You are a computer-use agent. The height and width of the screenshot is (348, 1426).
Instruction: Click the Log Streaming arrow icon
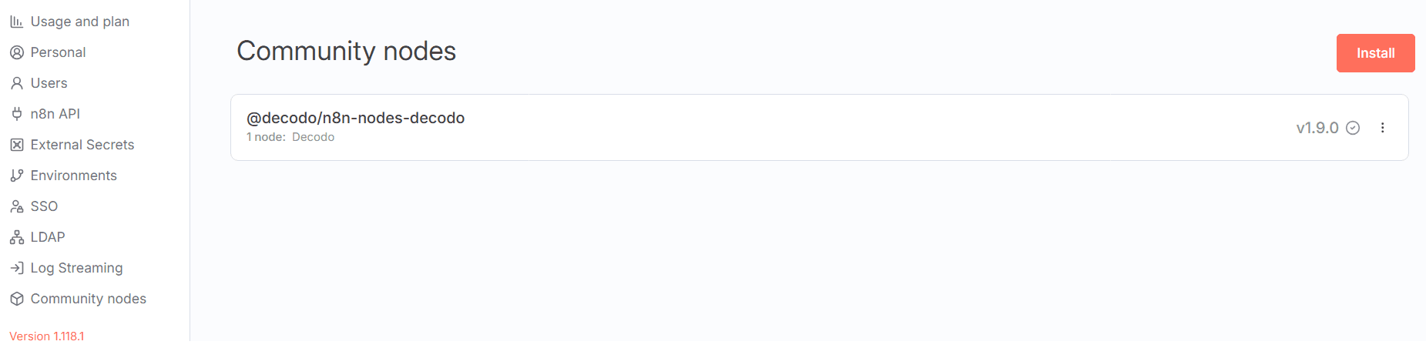(16, 268)
